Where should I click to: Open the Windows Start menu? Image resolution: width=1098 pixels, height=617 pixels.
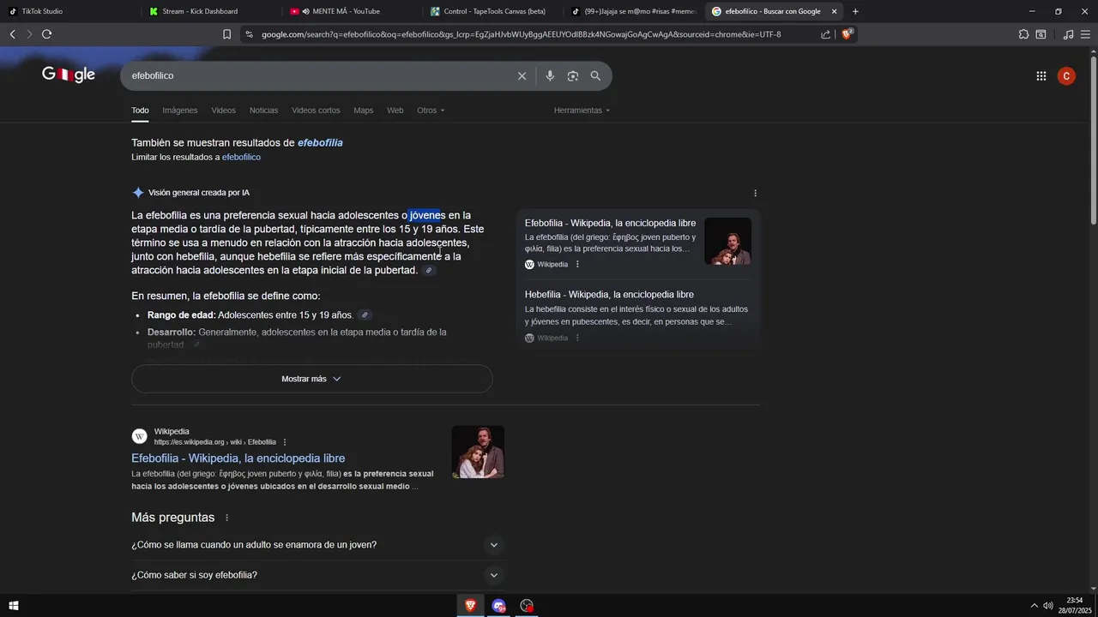13,606
